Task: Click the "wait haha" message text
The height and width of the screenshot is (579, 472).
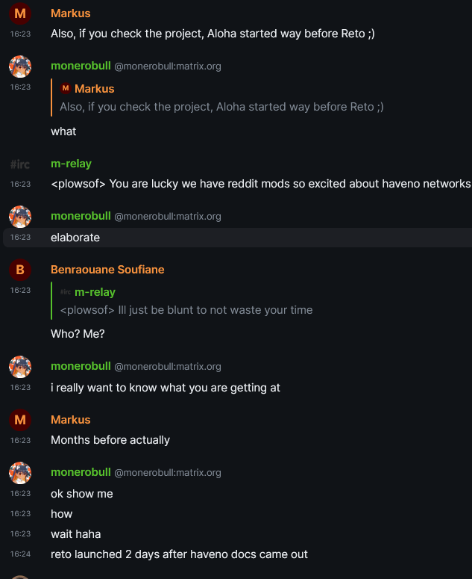Action: click(x=75, y=534)
